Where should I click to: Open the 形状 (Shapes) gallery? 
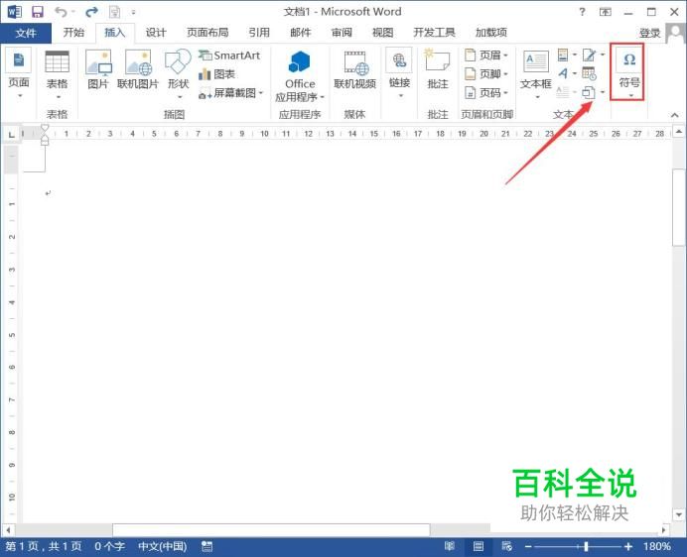[178, 73]
